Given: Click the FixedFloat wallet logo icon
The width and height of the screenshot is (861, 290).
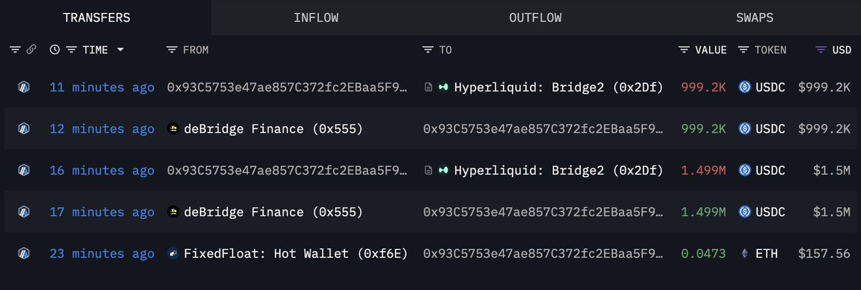Looking at the screenshot, I should (172, 253).
